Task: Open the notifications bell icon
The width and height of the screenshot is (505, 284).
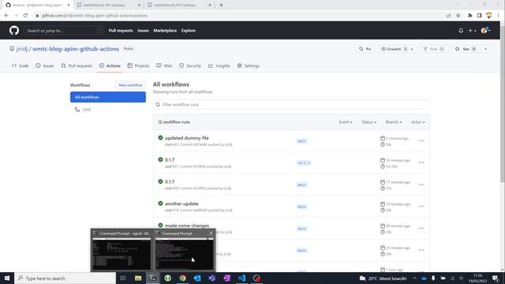Action: click(x=461, y=31)
